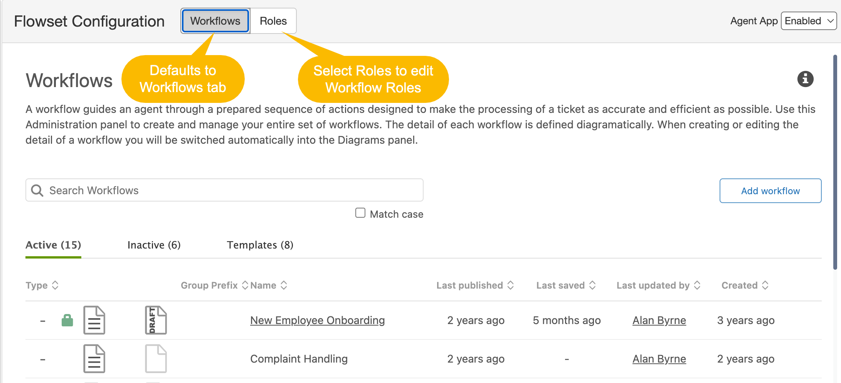Sort by Created column arrows
The height and width of the screenshot is (383, 841).
pyautogui.click(x=765, y=285)
